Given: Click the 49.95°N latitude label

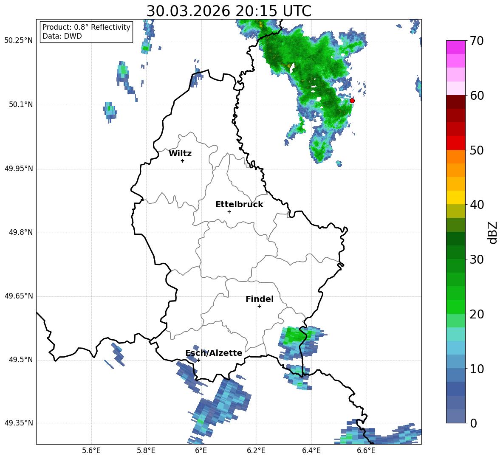Looking at the screenshot, I should coord(19,169).
